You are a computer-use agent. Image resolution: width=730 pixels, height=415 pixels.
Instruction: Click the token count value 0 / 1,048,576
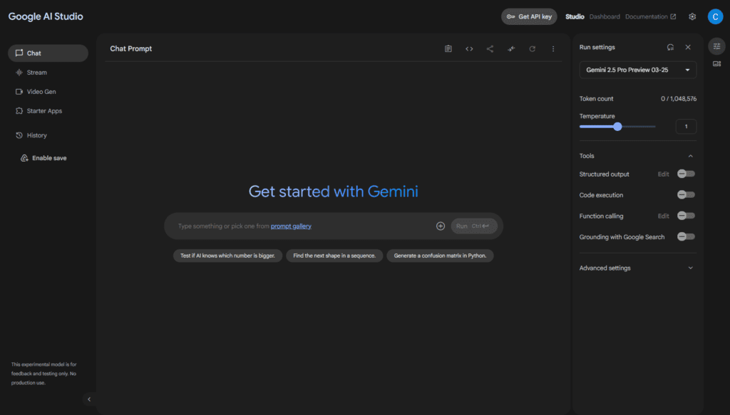pyautogui.click(x=679, y=99)
